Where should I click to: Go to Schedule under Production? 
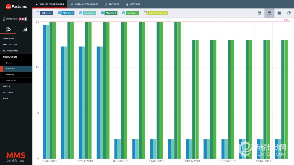point(10,75)
